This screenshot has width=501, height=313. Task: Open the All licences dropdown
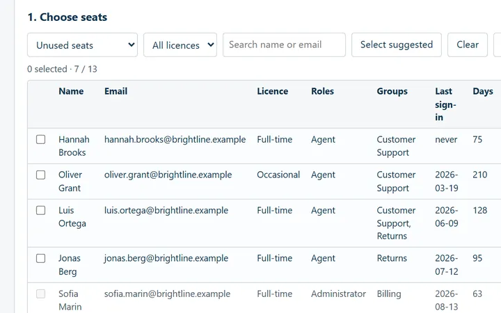pos(180,45)
